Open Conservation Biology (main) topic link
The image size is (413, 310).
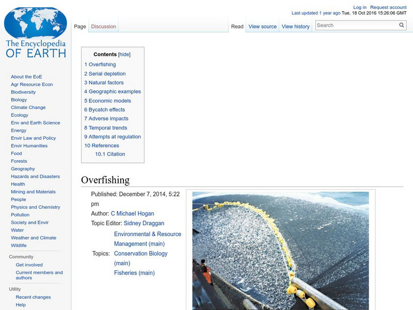(140, 258)
